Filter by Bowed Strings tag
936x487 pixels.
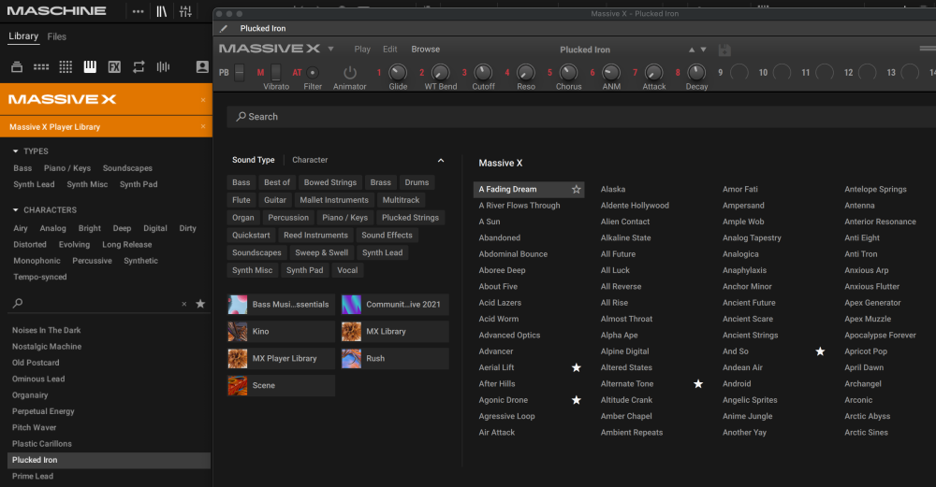(x=330, y=182)
